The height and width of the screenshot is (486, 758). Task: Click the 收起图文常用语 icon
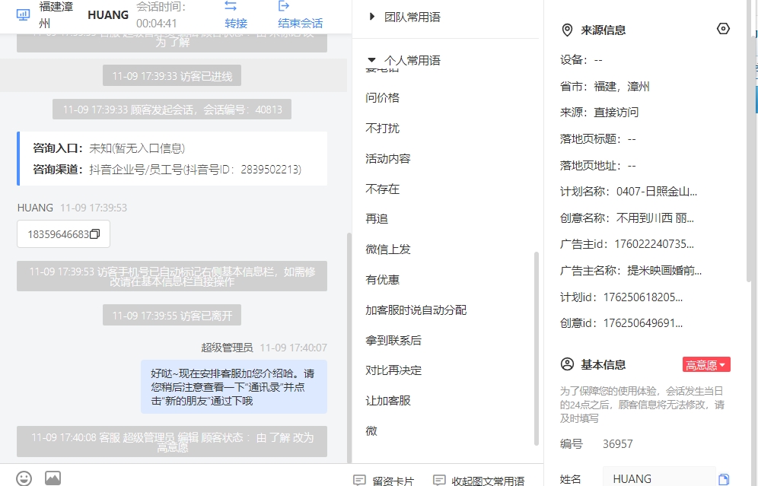click(439, 480)
